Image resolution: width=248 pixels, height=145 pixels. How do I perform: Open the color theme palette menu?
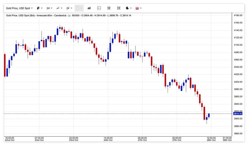tap(128, 8)
